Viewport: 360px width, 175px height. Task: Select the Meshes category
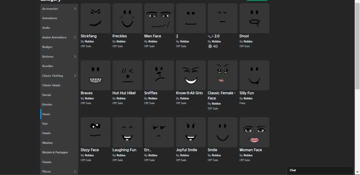click(59, 143)
